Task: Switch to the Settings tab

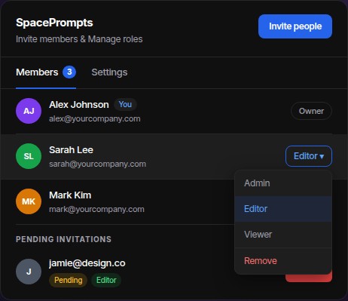Action: pos(109,72)
